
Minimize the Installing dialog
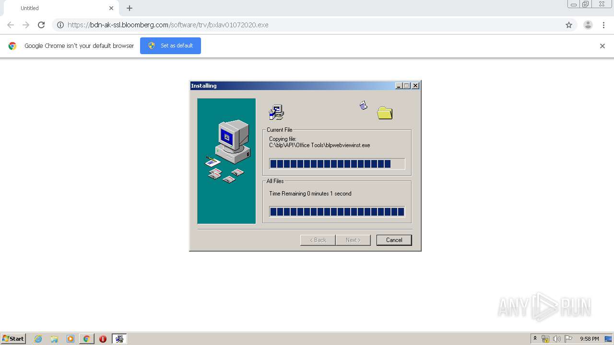click(x=399, y=86)
